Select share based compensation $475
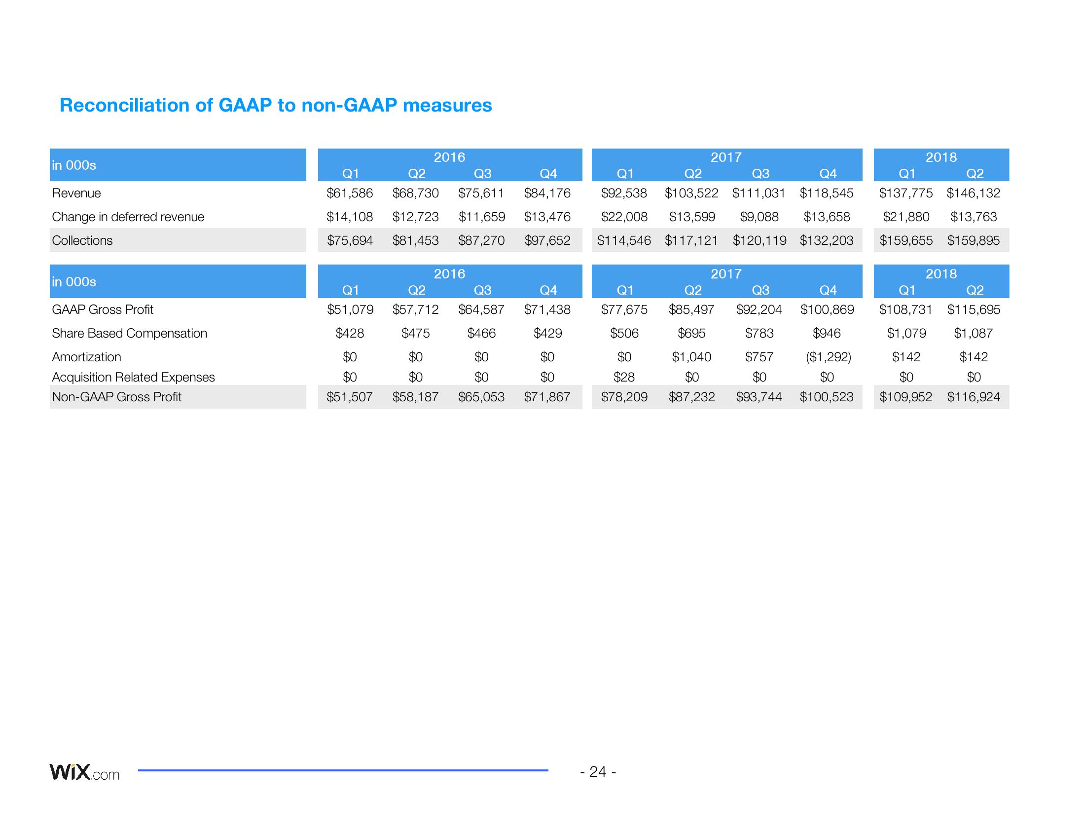This screenshot has height=839, width=1085. coord(416,333)
